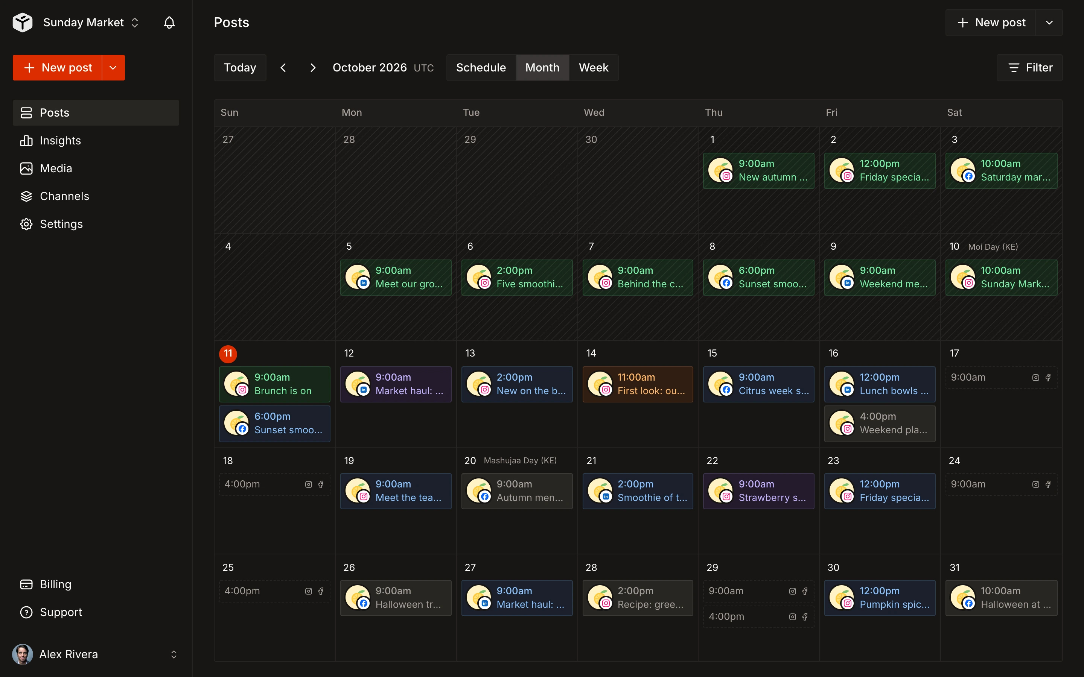Open the Filter button
The width and height of the screenshot is (1084, 677).
tap(1029, 68)
